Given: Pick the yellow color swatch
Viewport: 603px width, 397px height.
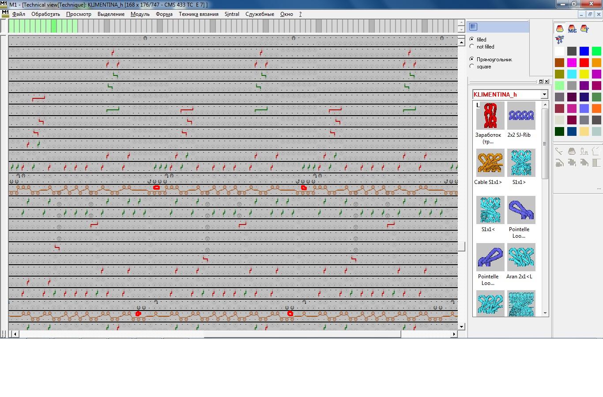Looking at the screenshot, I should [584, 74].
